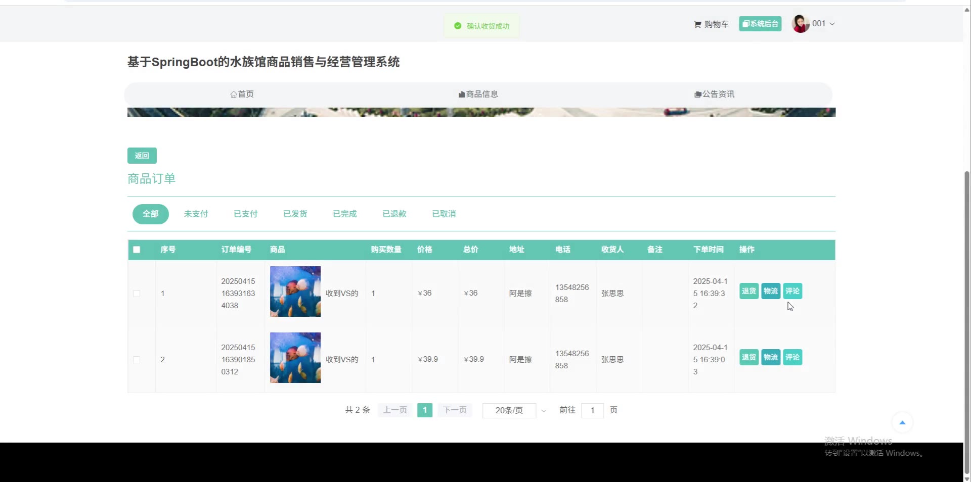The height and width of the screenshot is (482, 971).
Task: Click the user avatar picture
Action: tap(800, 24)
